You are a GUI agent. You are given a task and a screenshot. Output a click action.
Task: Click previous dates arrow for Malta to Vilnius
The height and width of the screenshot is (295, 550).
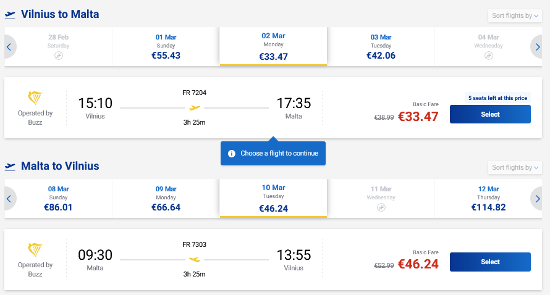[x=9, y=198]
